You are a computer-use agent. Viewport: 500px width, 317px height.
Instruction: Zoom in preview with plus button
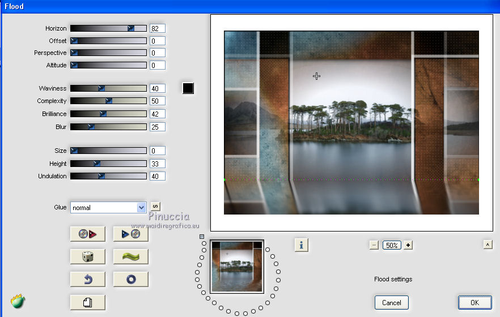[x=408, y=245]
